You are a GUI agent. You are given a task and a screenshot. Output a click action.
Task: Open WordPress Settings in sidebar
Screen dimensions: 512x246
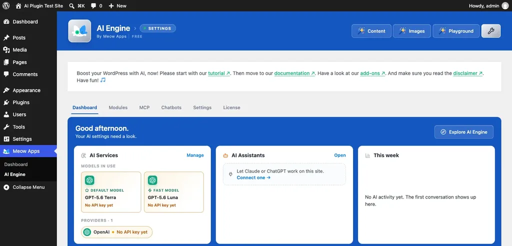(x=28, y=139)
